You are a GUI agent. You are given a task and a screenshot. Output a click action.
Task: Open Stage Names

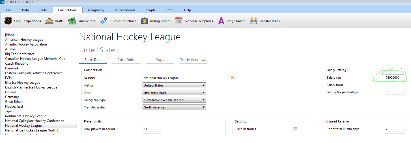(x=232, y=21)
